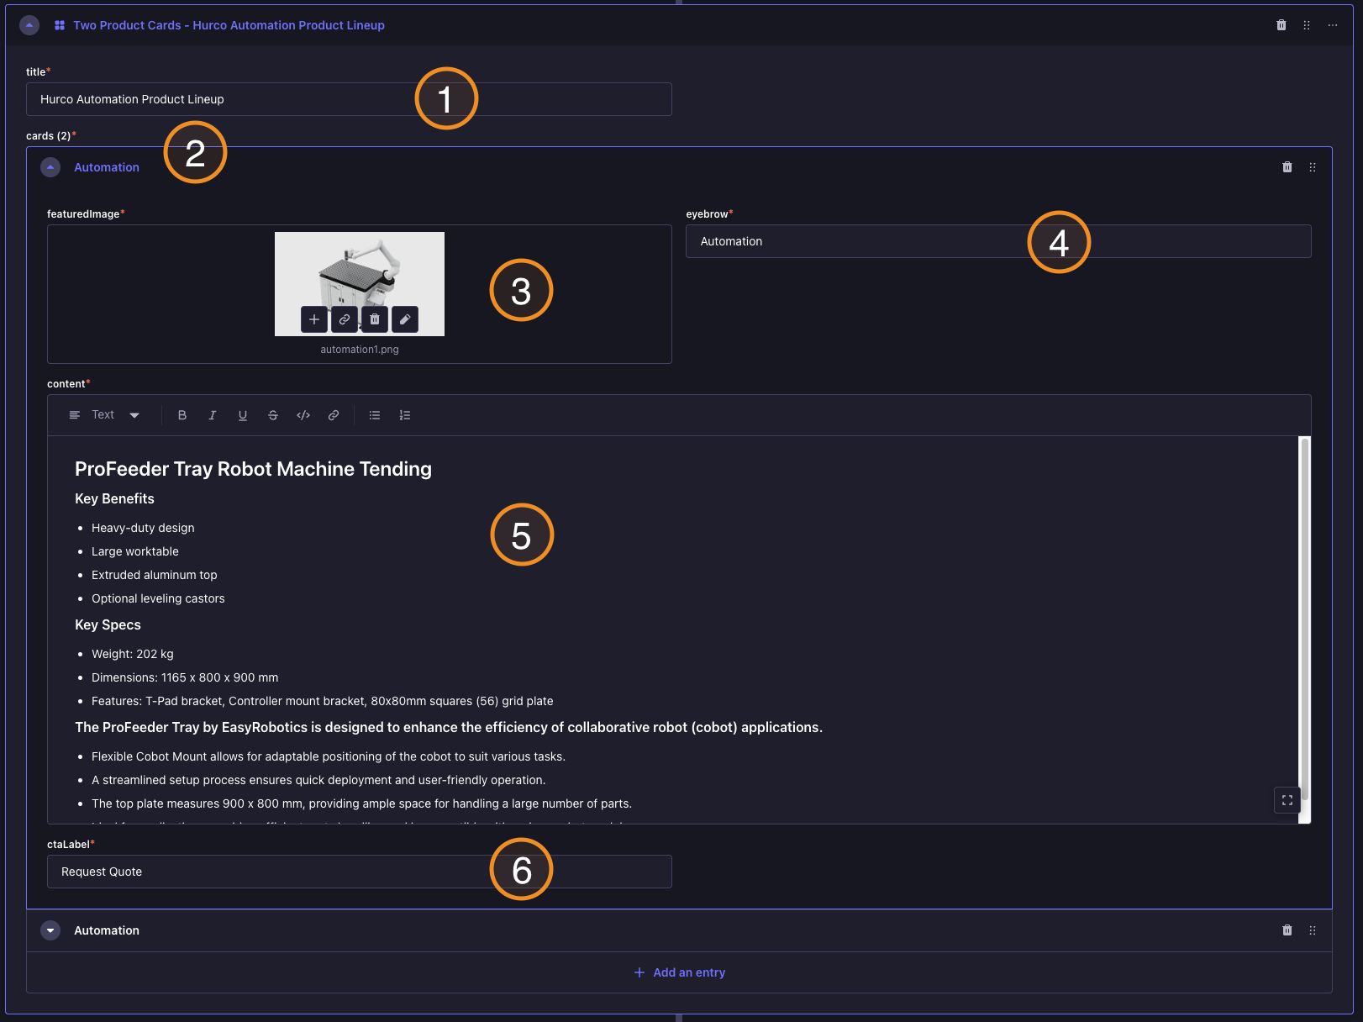Remove the featured image
The width and height of the screenshot is (1363, 1022).
point(375,319)
